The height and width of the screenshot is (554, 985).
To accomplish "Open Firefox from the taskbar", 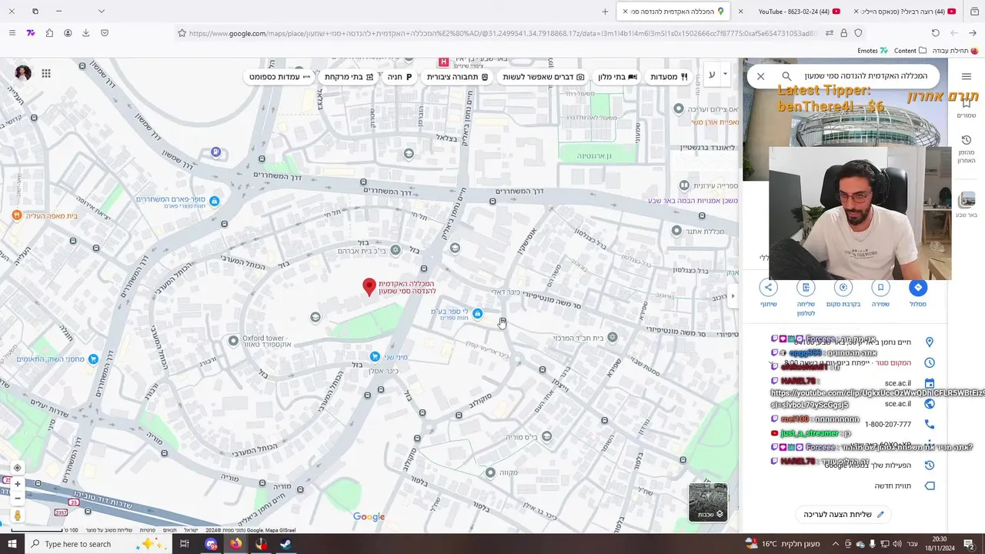I will (x=235, y=544).
